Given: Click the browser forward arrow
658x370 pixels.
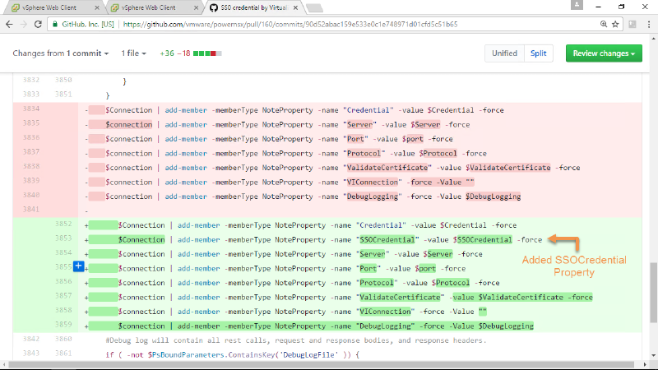Looking at the screenshot, I should 24,25.
